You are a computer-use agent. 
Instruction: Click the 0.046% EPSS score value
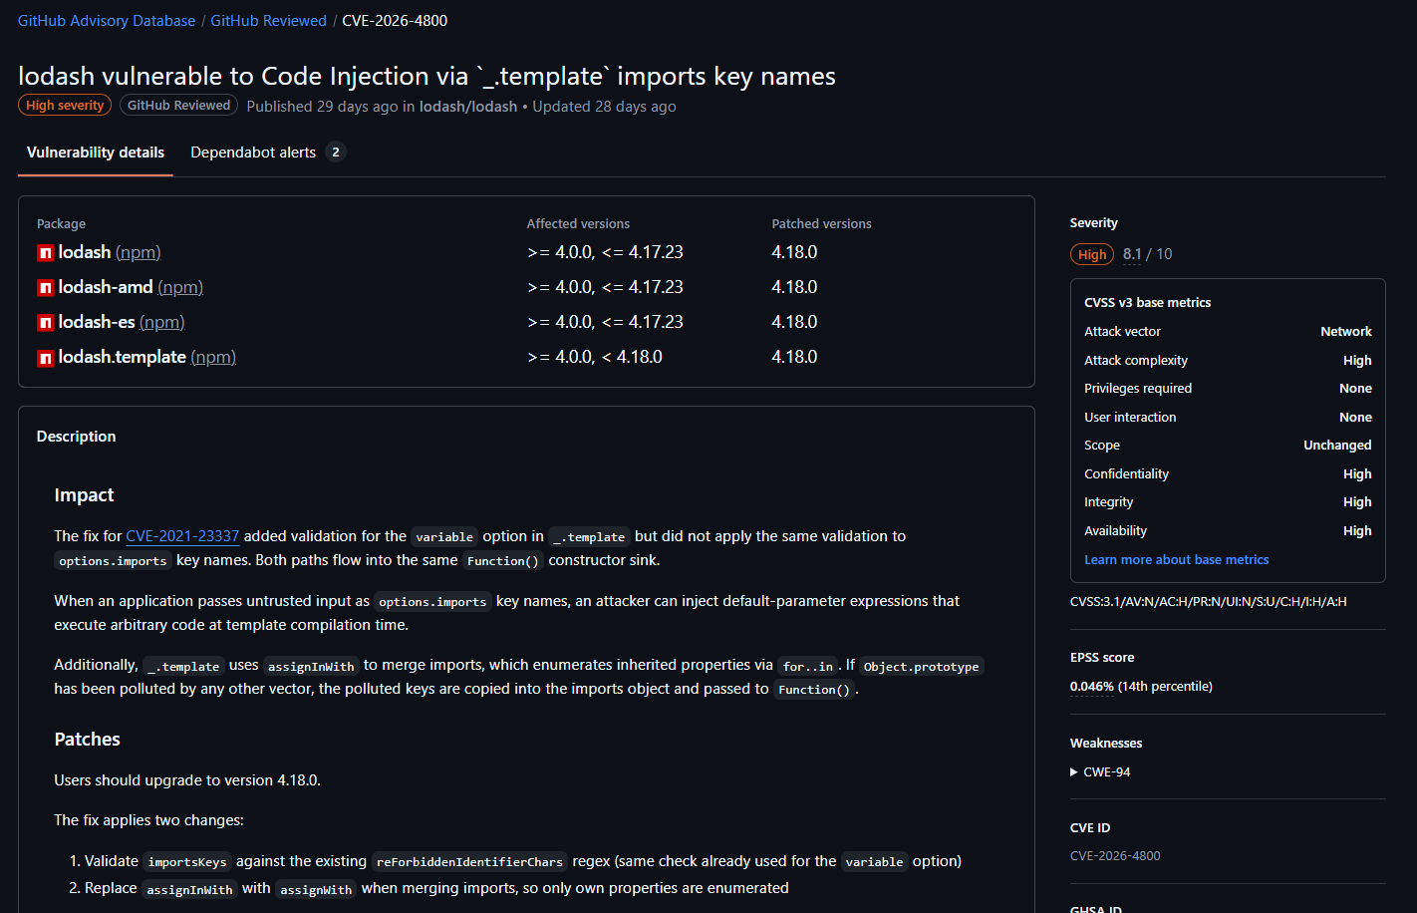pyautogui.click(x=1092, y=687)
